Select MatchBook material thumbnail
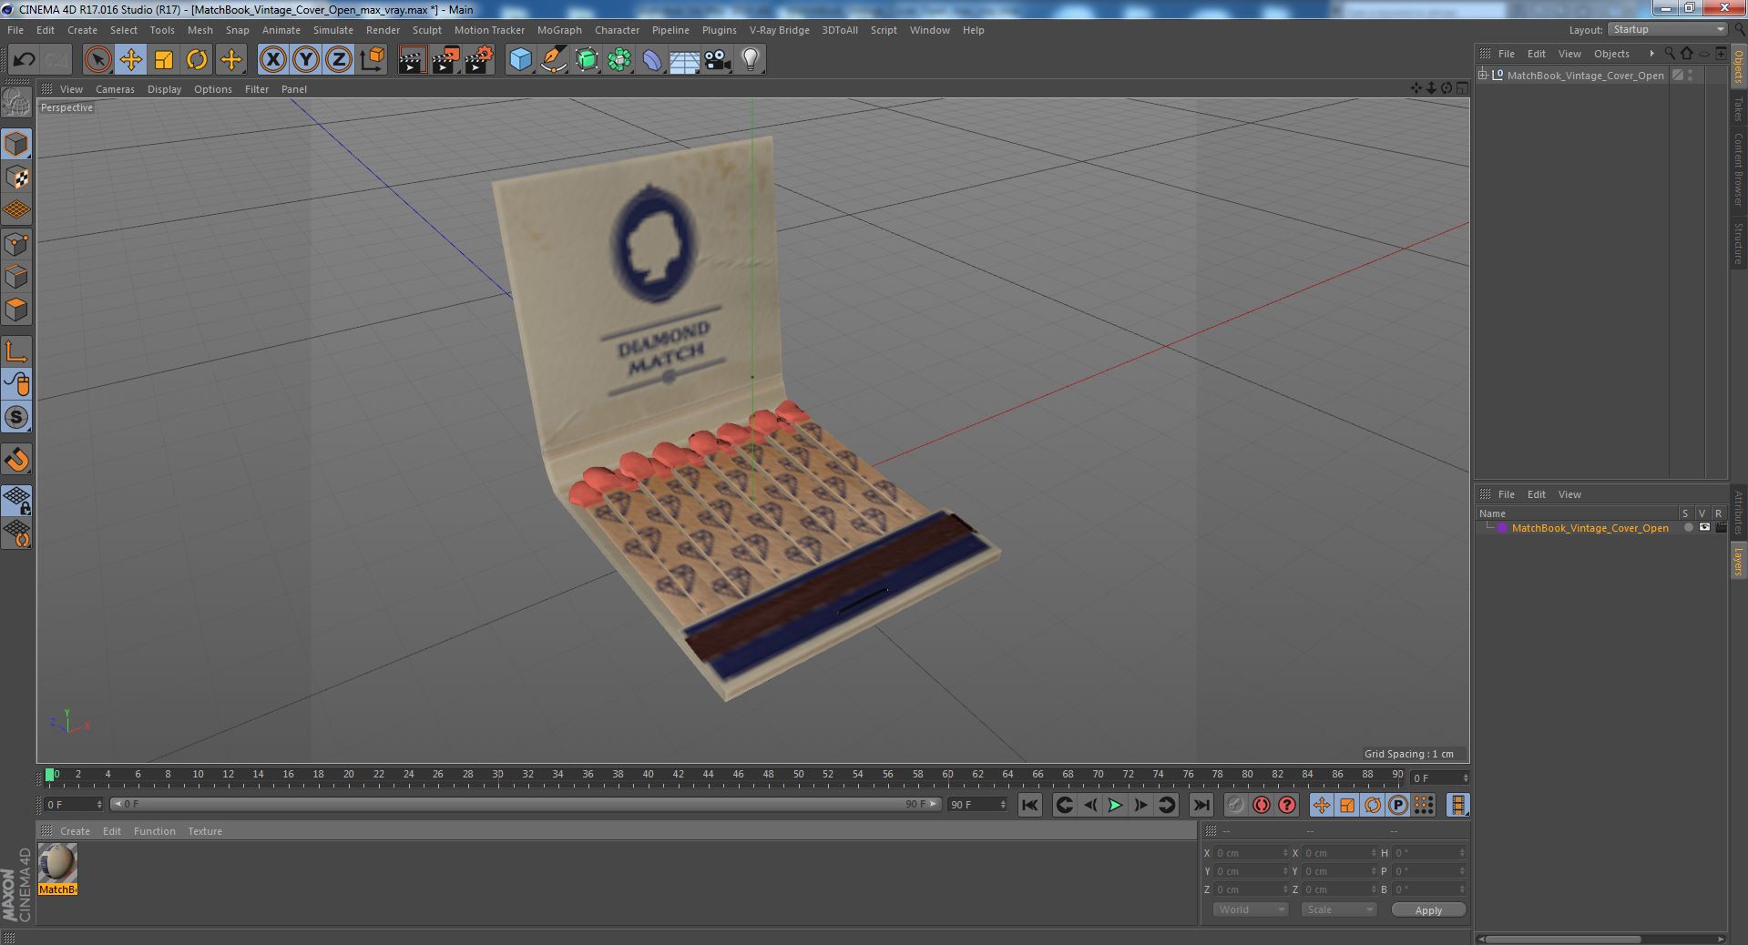Image resolution: width=1748 pixels, height=945 pixels. (58, 862)
